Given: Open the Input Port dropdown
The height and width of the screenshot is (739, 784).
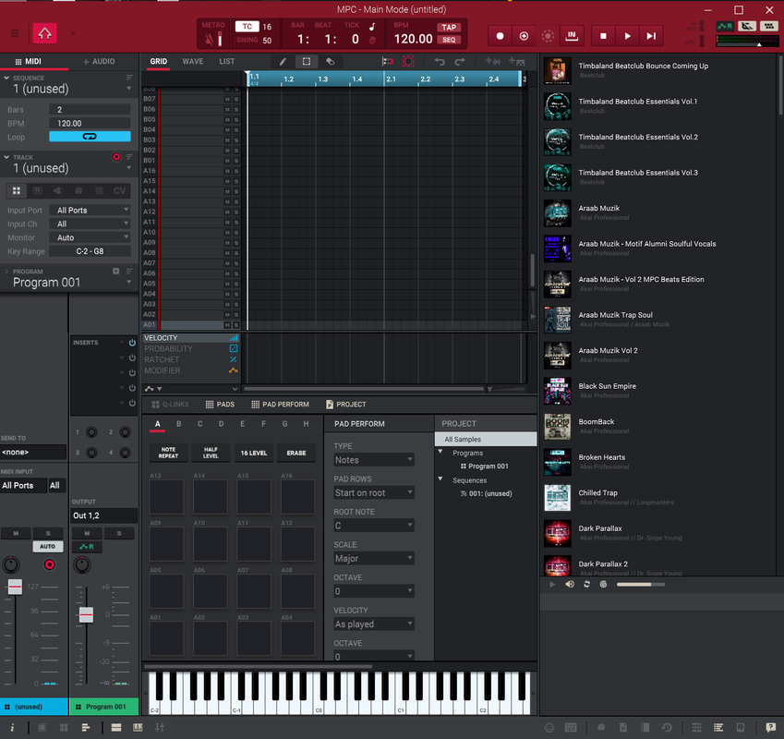Looking at the screenshot, I should [90, 211].
